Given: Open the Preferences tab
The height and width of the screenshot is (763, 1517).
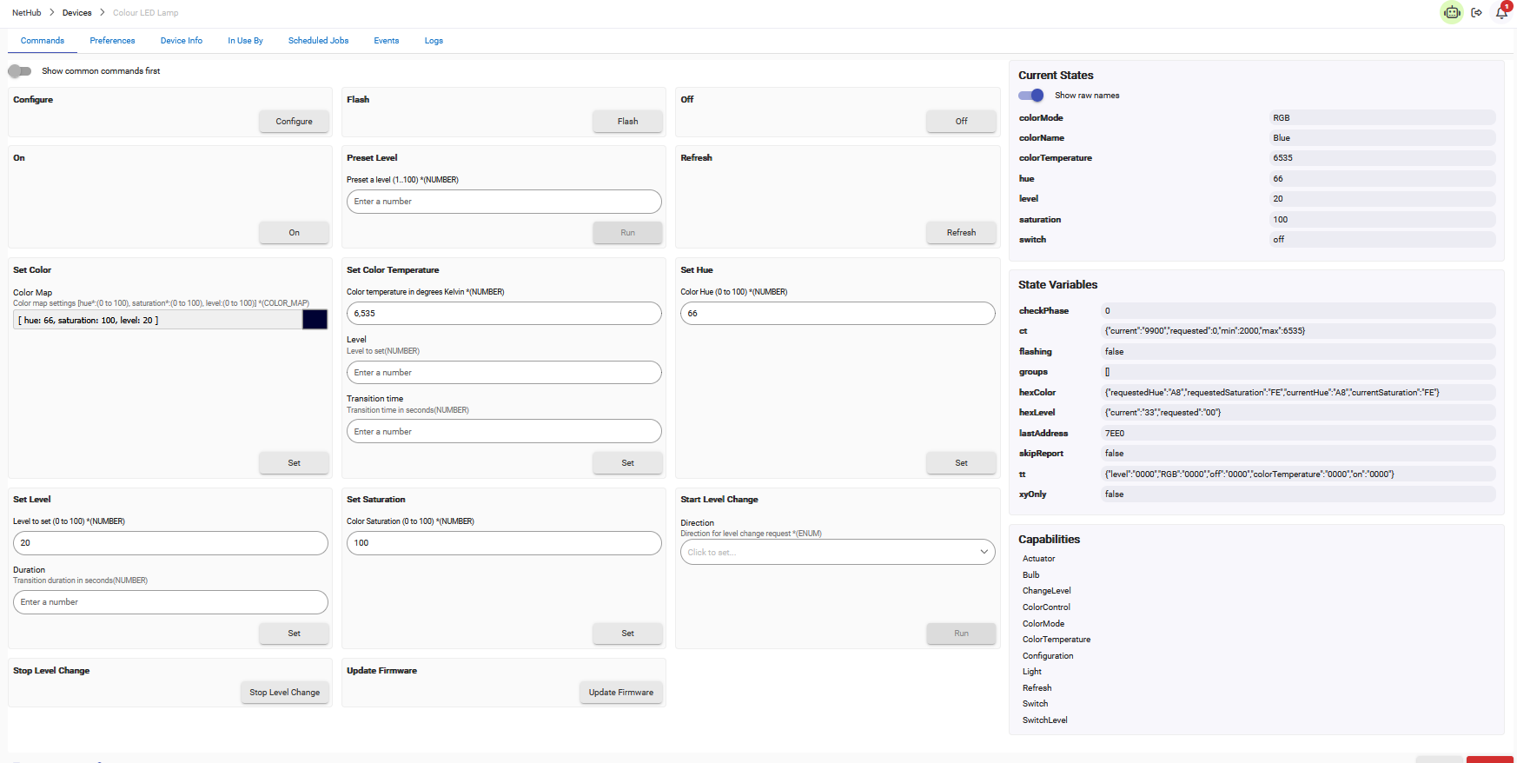Looking at the screenshot, I should click(112, 41).
